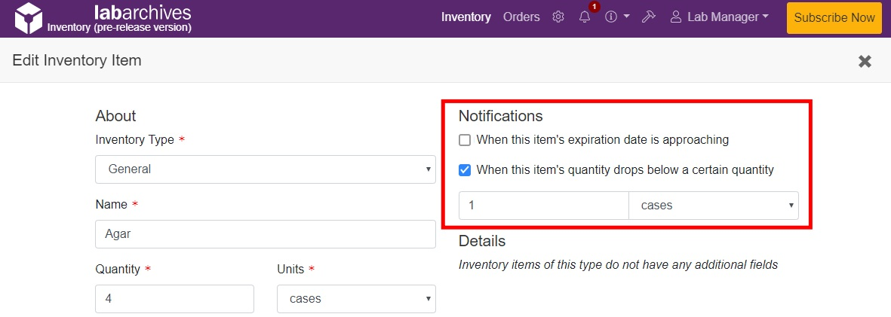Click the red notification count badge

(x=594, y=7)
